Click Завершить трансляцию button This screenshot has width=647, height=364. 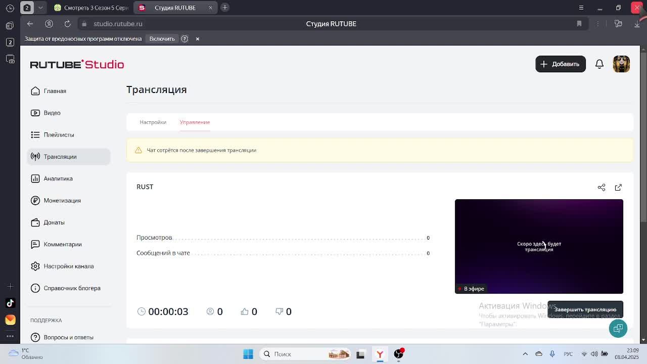[x=585, y=309]
